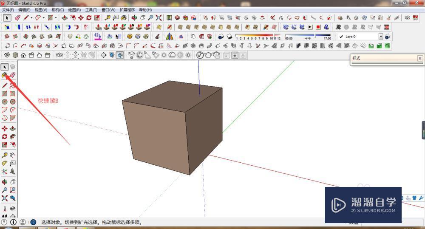
Task: Pick the Eraser tool in top toolbar
Action: [17, 18]
